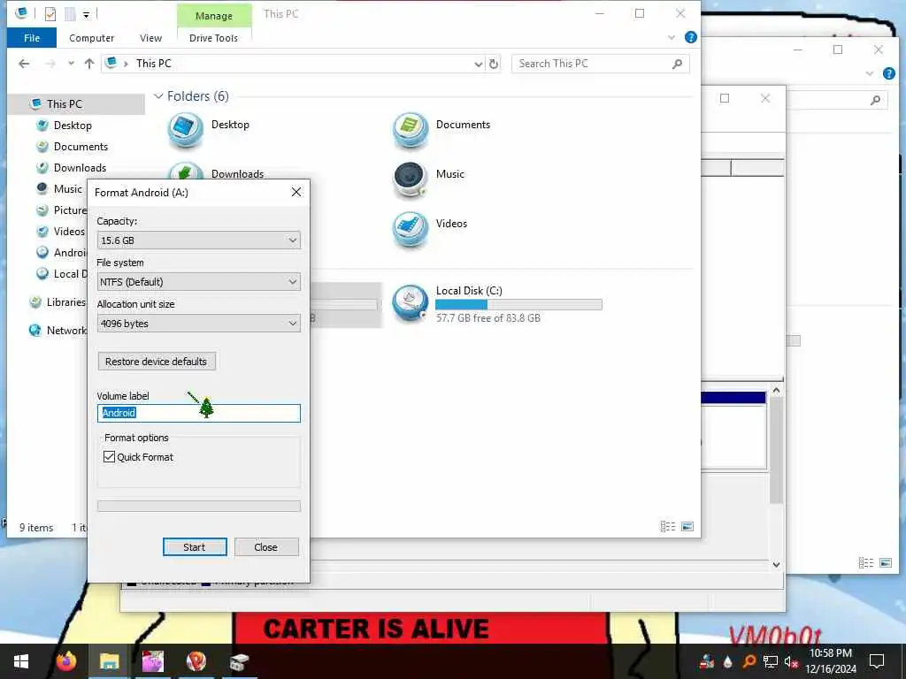Select the Local Disk (C:) drive icon

click(x=411, y=303)
